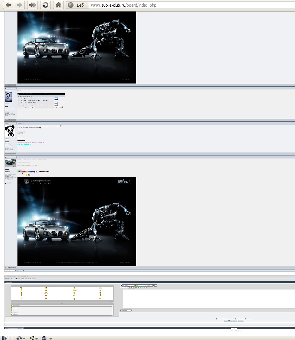Click the Forward arrow button

[20, 5]
